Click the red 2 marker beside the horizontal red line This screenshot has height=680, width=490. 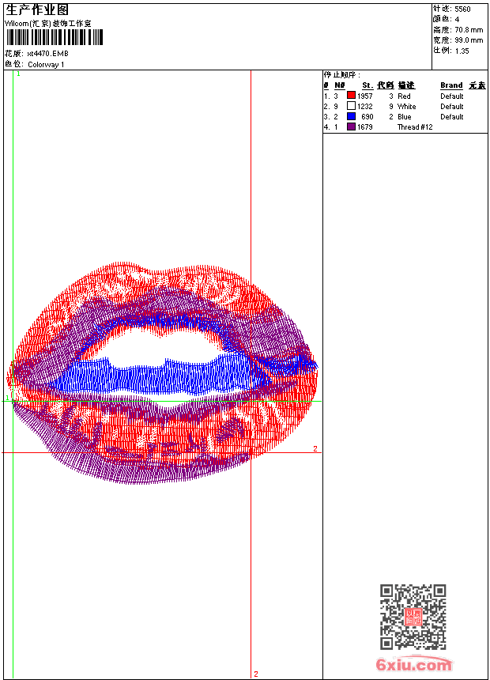pyautogui.click(x=315, y=449)
